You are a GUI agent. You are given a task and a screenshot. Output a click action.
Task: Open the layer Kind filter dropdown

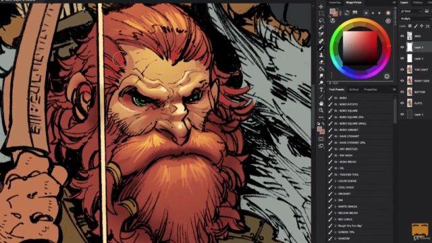coord(411,11)
